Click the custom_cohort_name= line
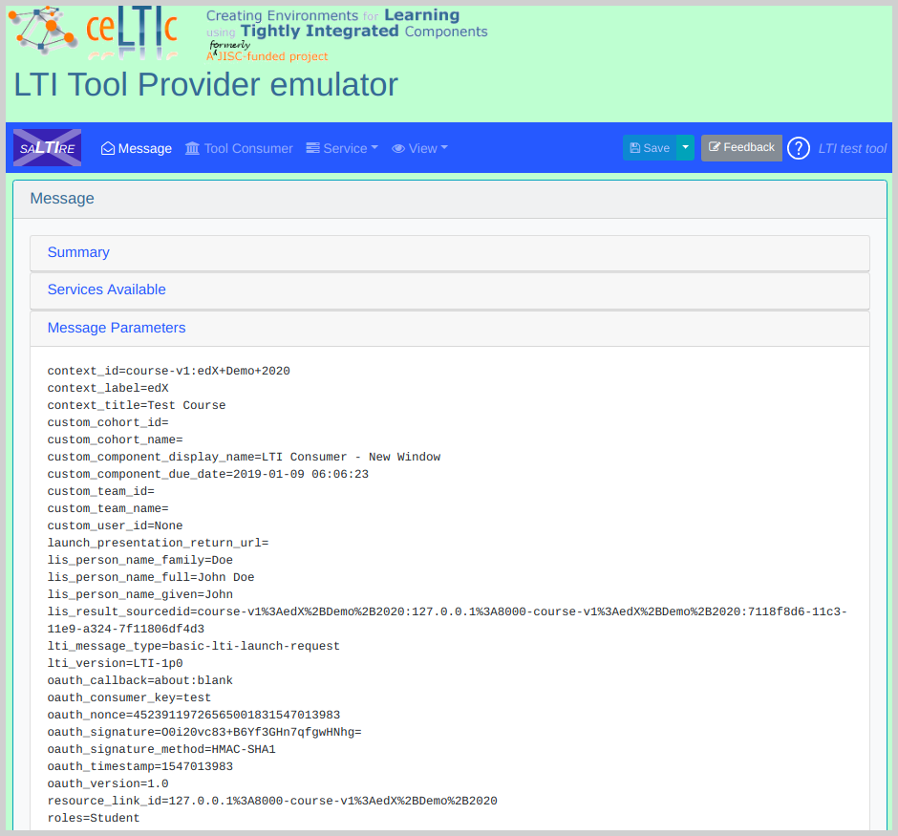 (115, 439)
